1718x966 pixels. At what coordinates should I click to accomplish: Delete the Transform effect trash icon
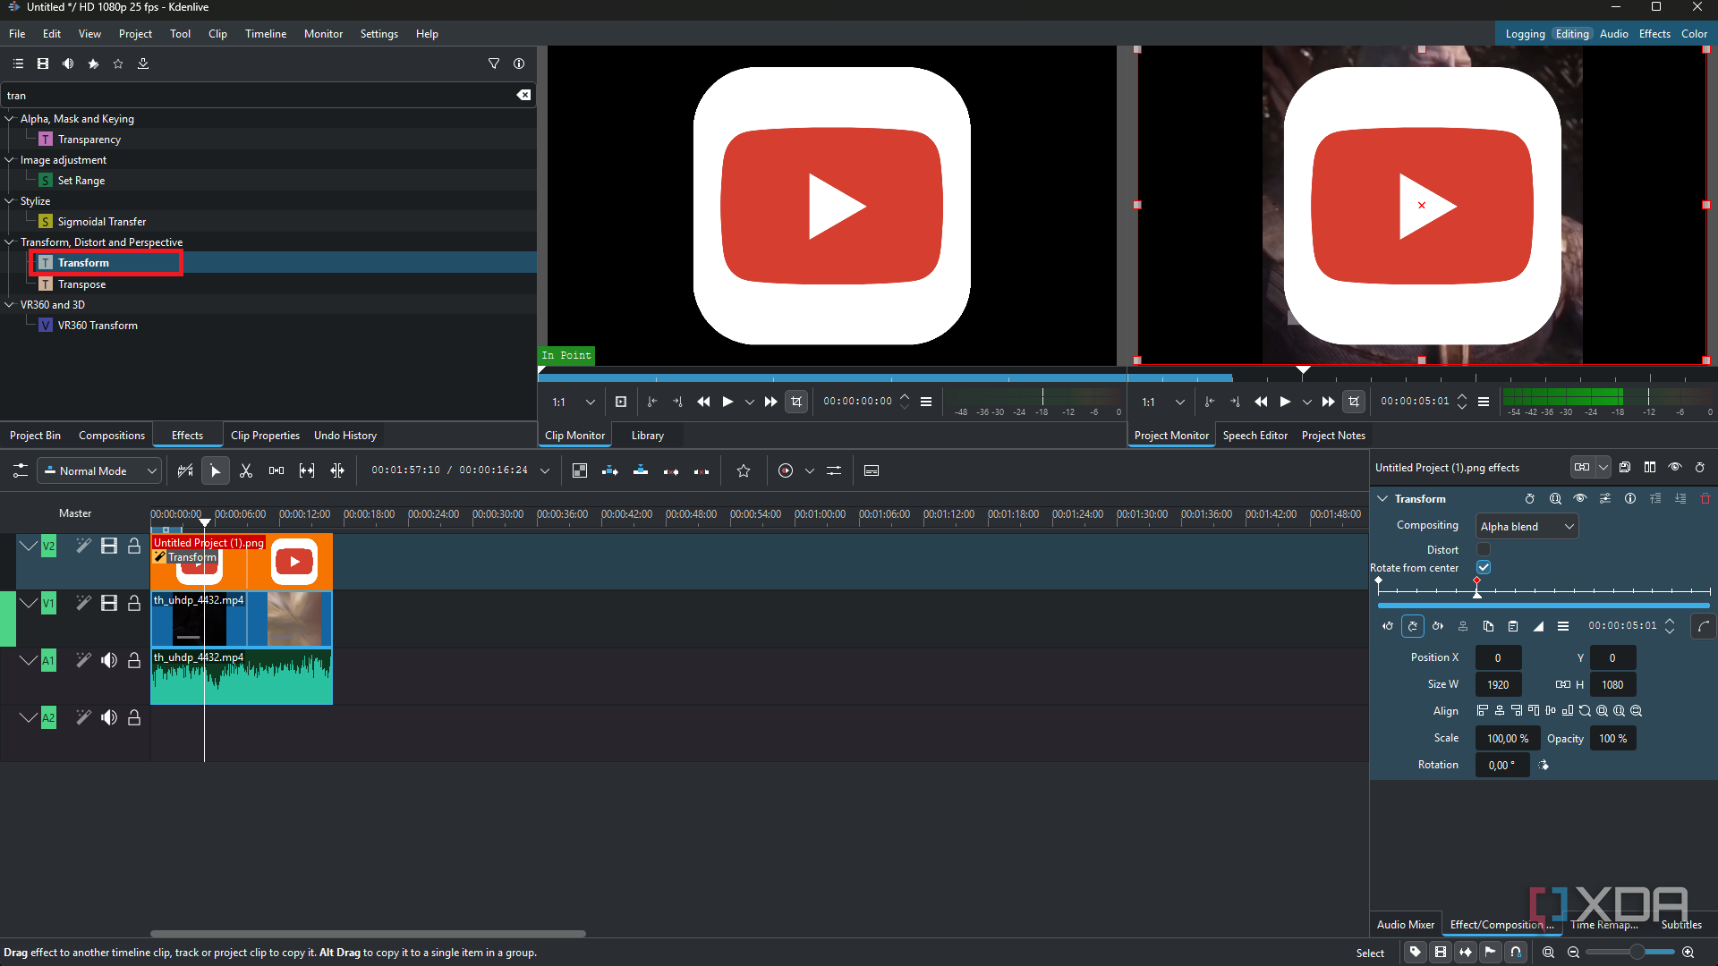coord(1705,499)
